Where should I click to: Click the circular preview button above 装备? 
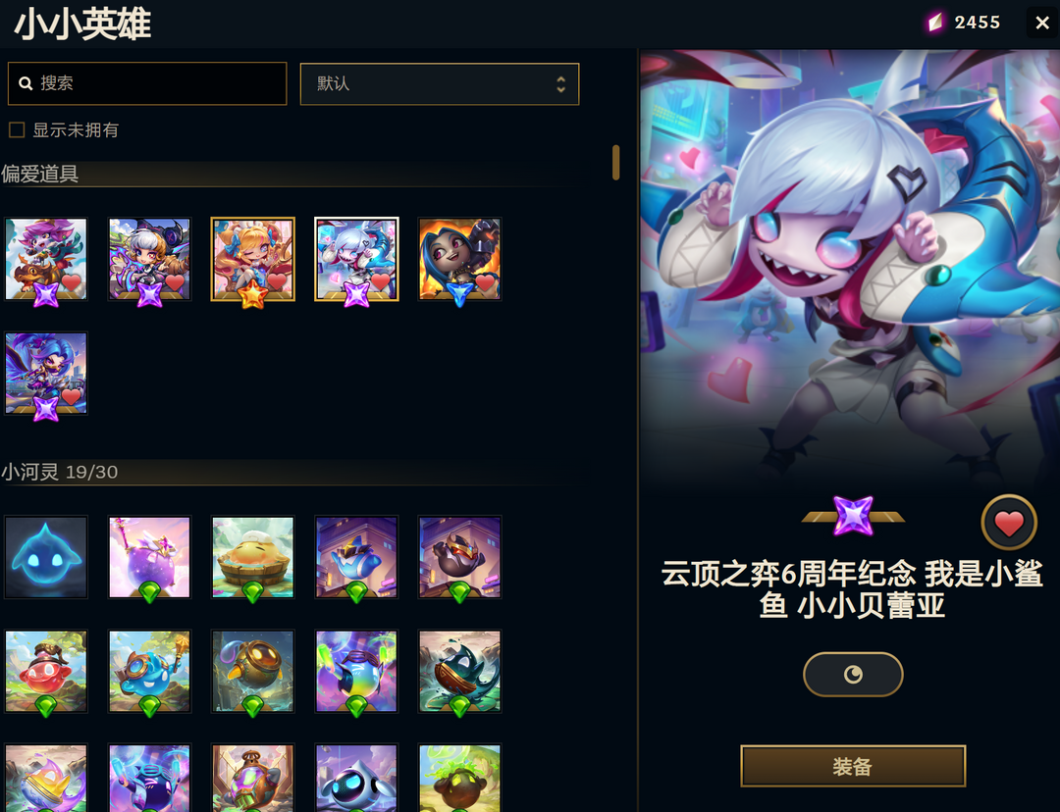(853, 674)
